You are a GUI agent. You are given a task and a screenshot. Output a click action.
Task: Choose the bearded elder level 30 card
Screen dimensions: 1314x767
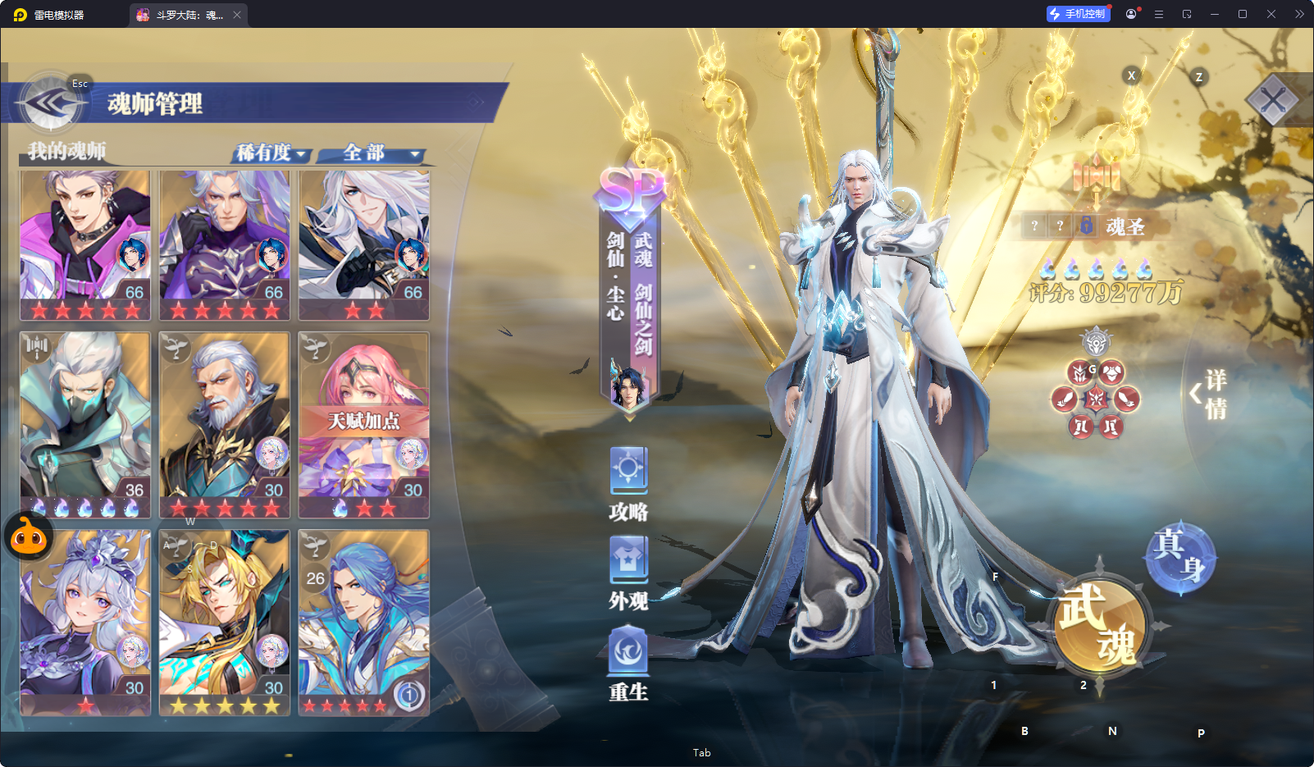[x=225, y=425]
